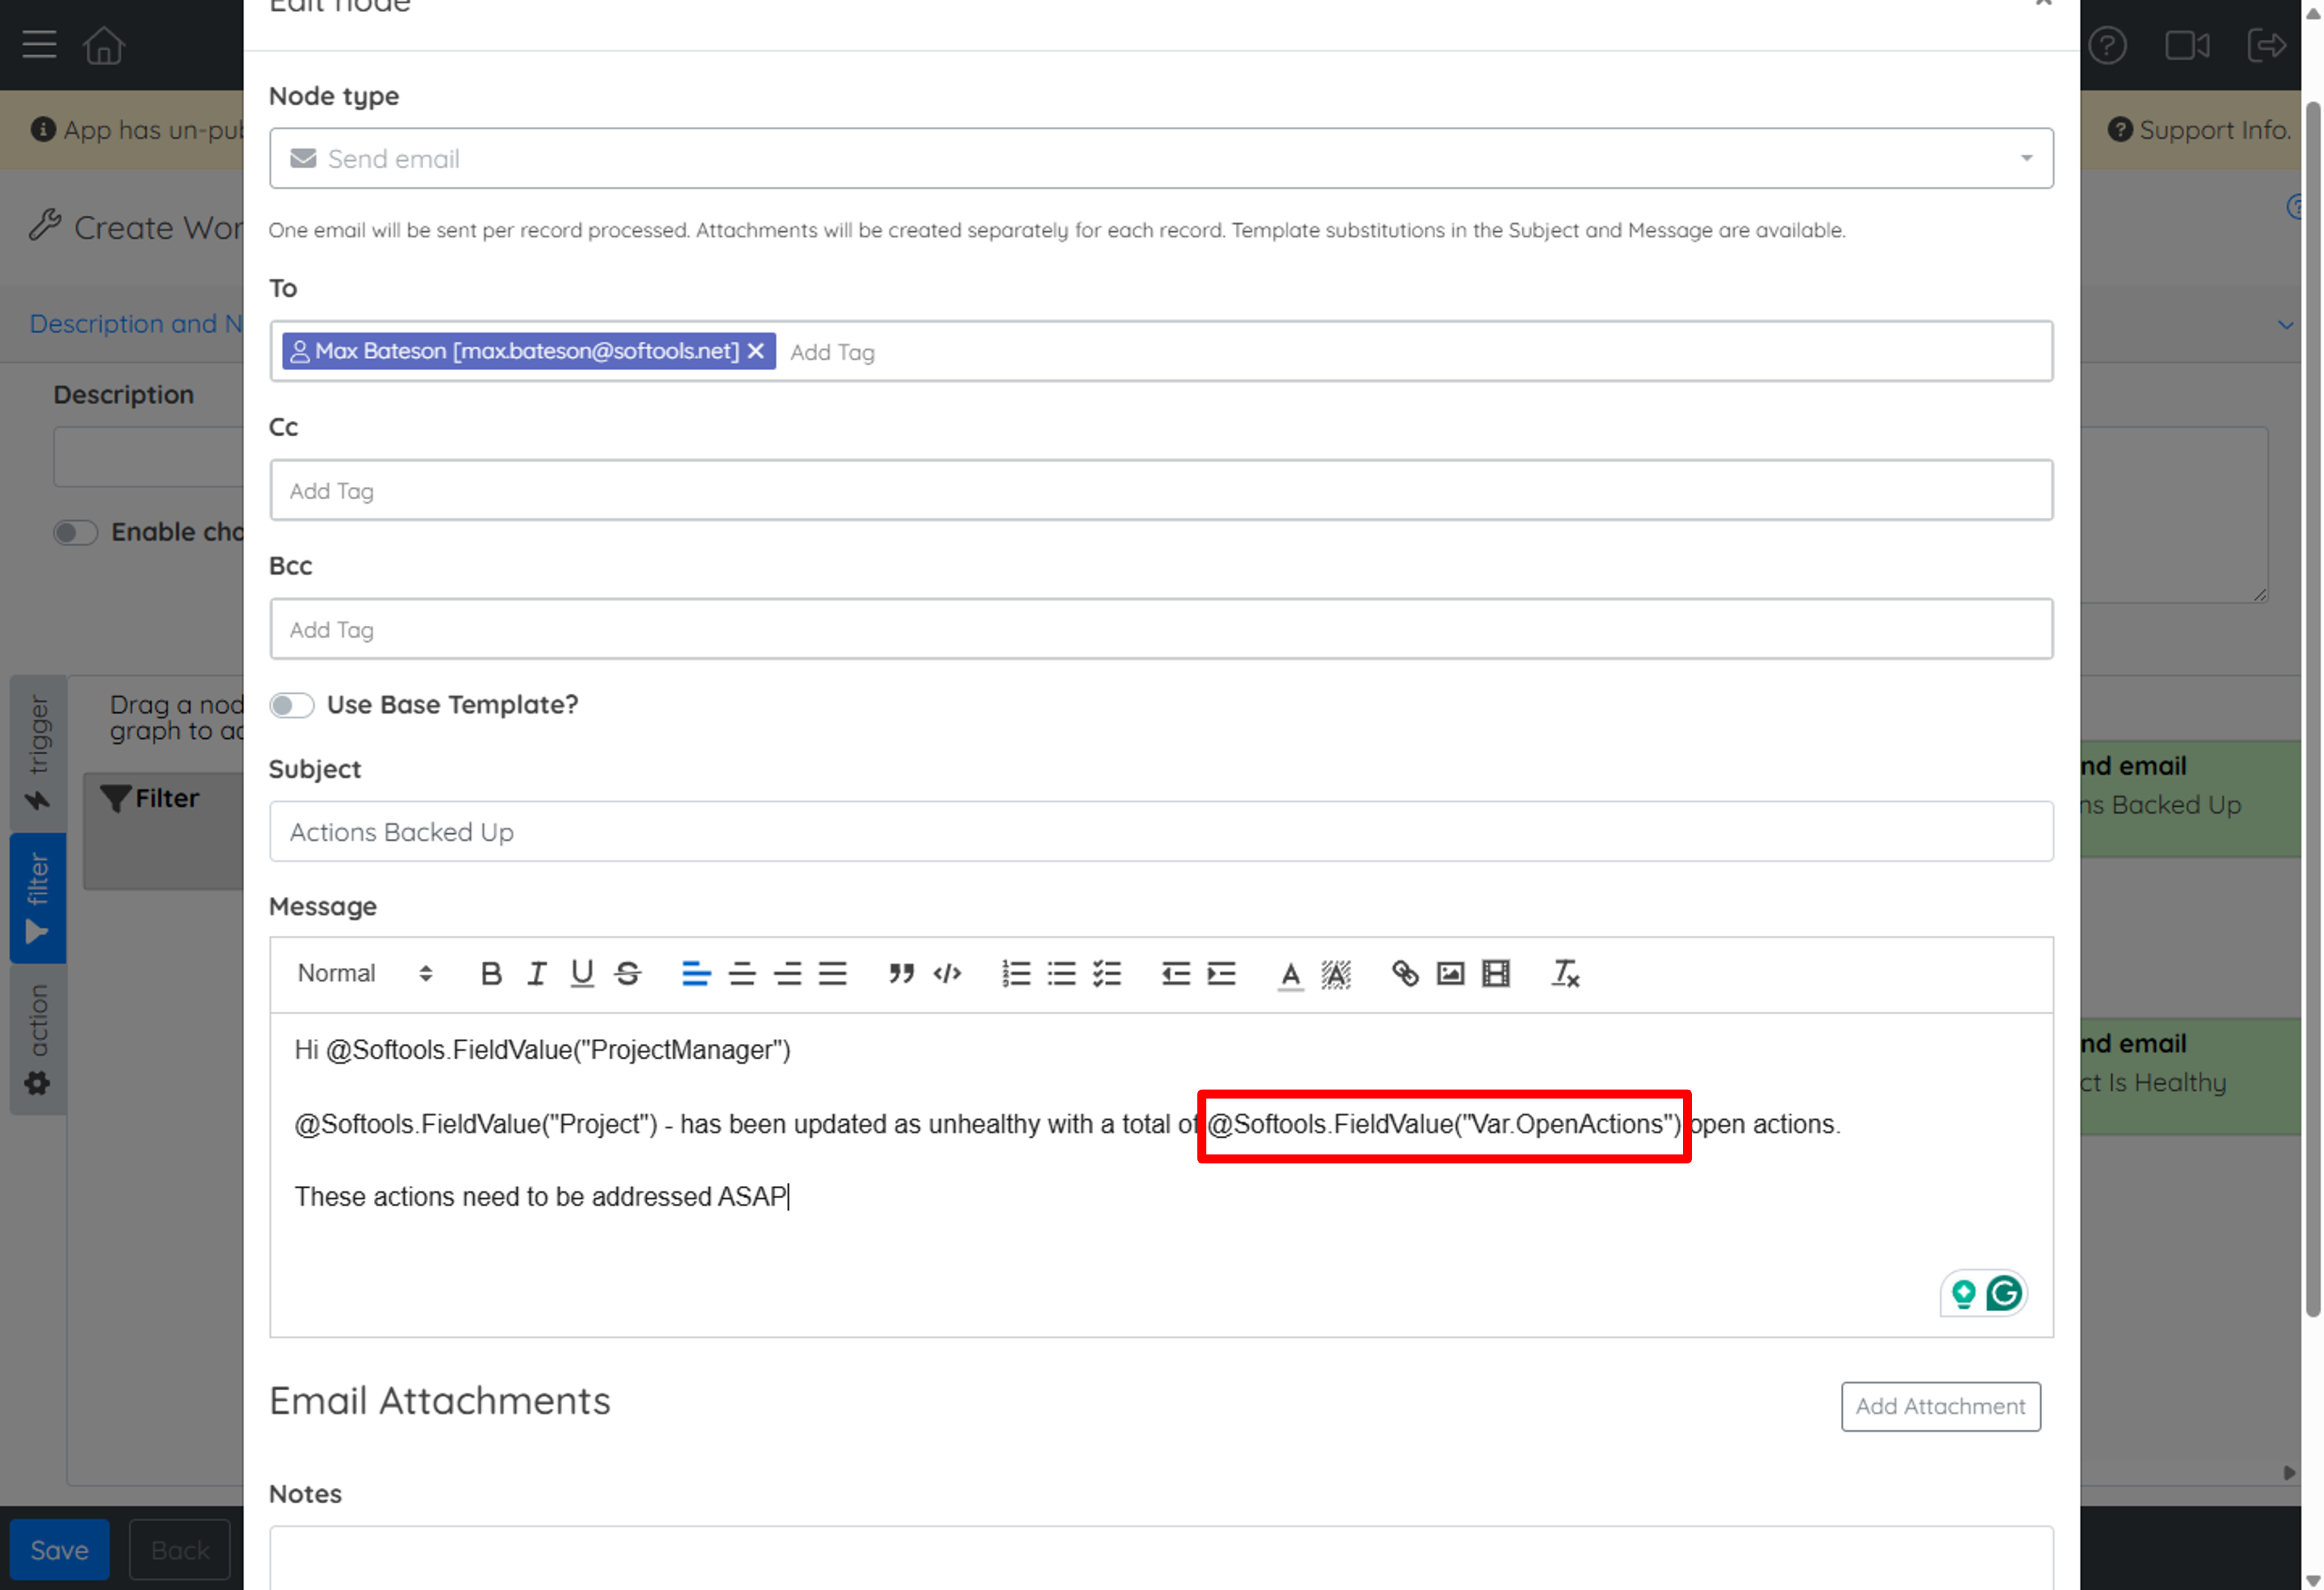The height and width of the screenshot is (1590, 2324).
Task: Apply strikethrough formatting in message toolbar
Action: tap(628, 973)
